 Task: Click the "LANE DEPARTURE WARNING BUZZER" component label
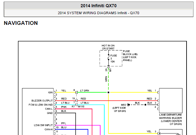click(x=170, y=119)
